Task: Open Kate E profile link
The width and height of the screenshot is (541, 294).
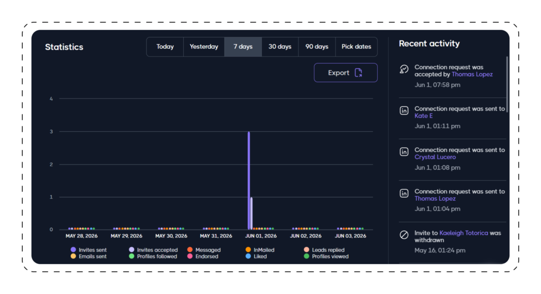Action: pyautogui.click(x=423, y=116)
